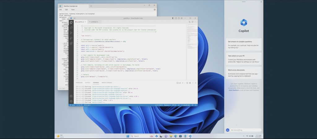The width and height of the screenshot is (317, 139).
Task: Click Ln 17, Col 3 in the status bar
Action: [x=159, y=105]
